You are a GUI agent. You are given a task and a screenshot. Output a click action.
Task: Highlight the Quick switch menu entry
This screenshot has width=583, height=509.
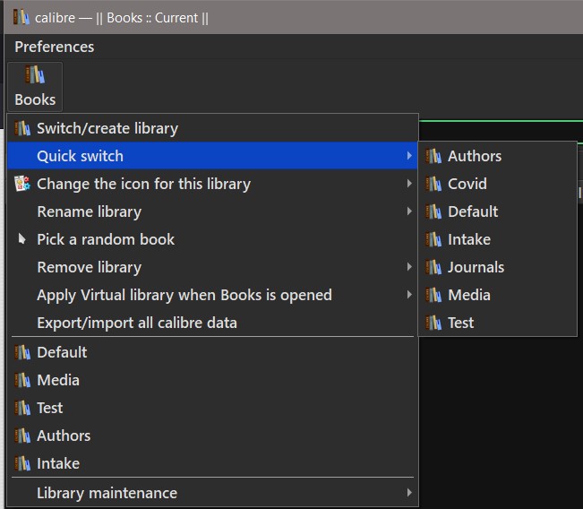[81, 156]
